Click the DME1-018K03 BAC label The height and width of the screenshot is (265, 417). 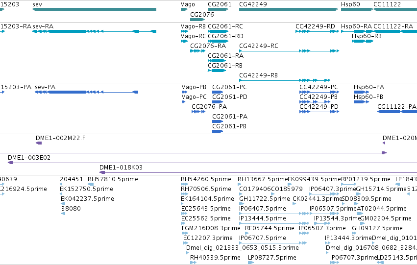coord(121,168)
